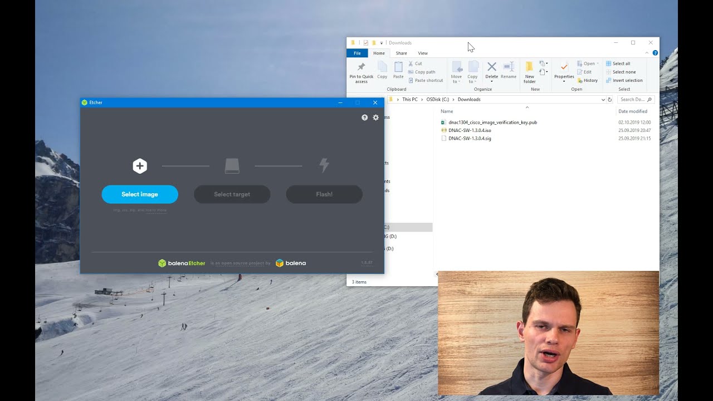Click the refresh button beside address bar
This screenshot has width=713, height=401.
(610, 100)
